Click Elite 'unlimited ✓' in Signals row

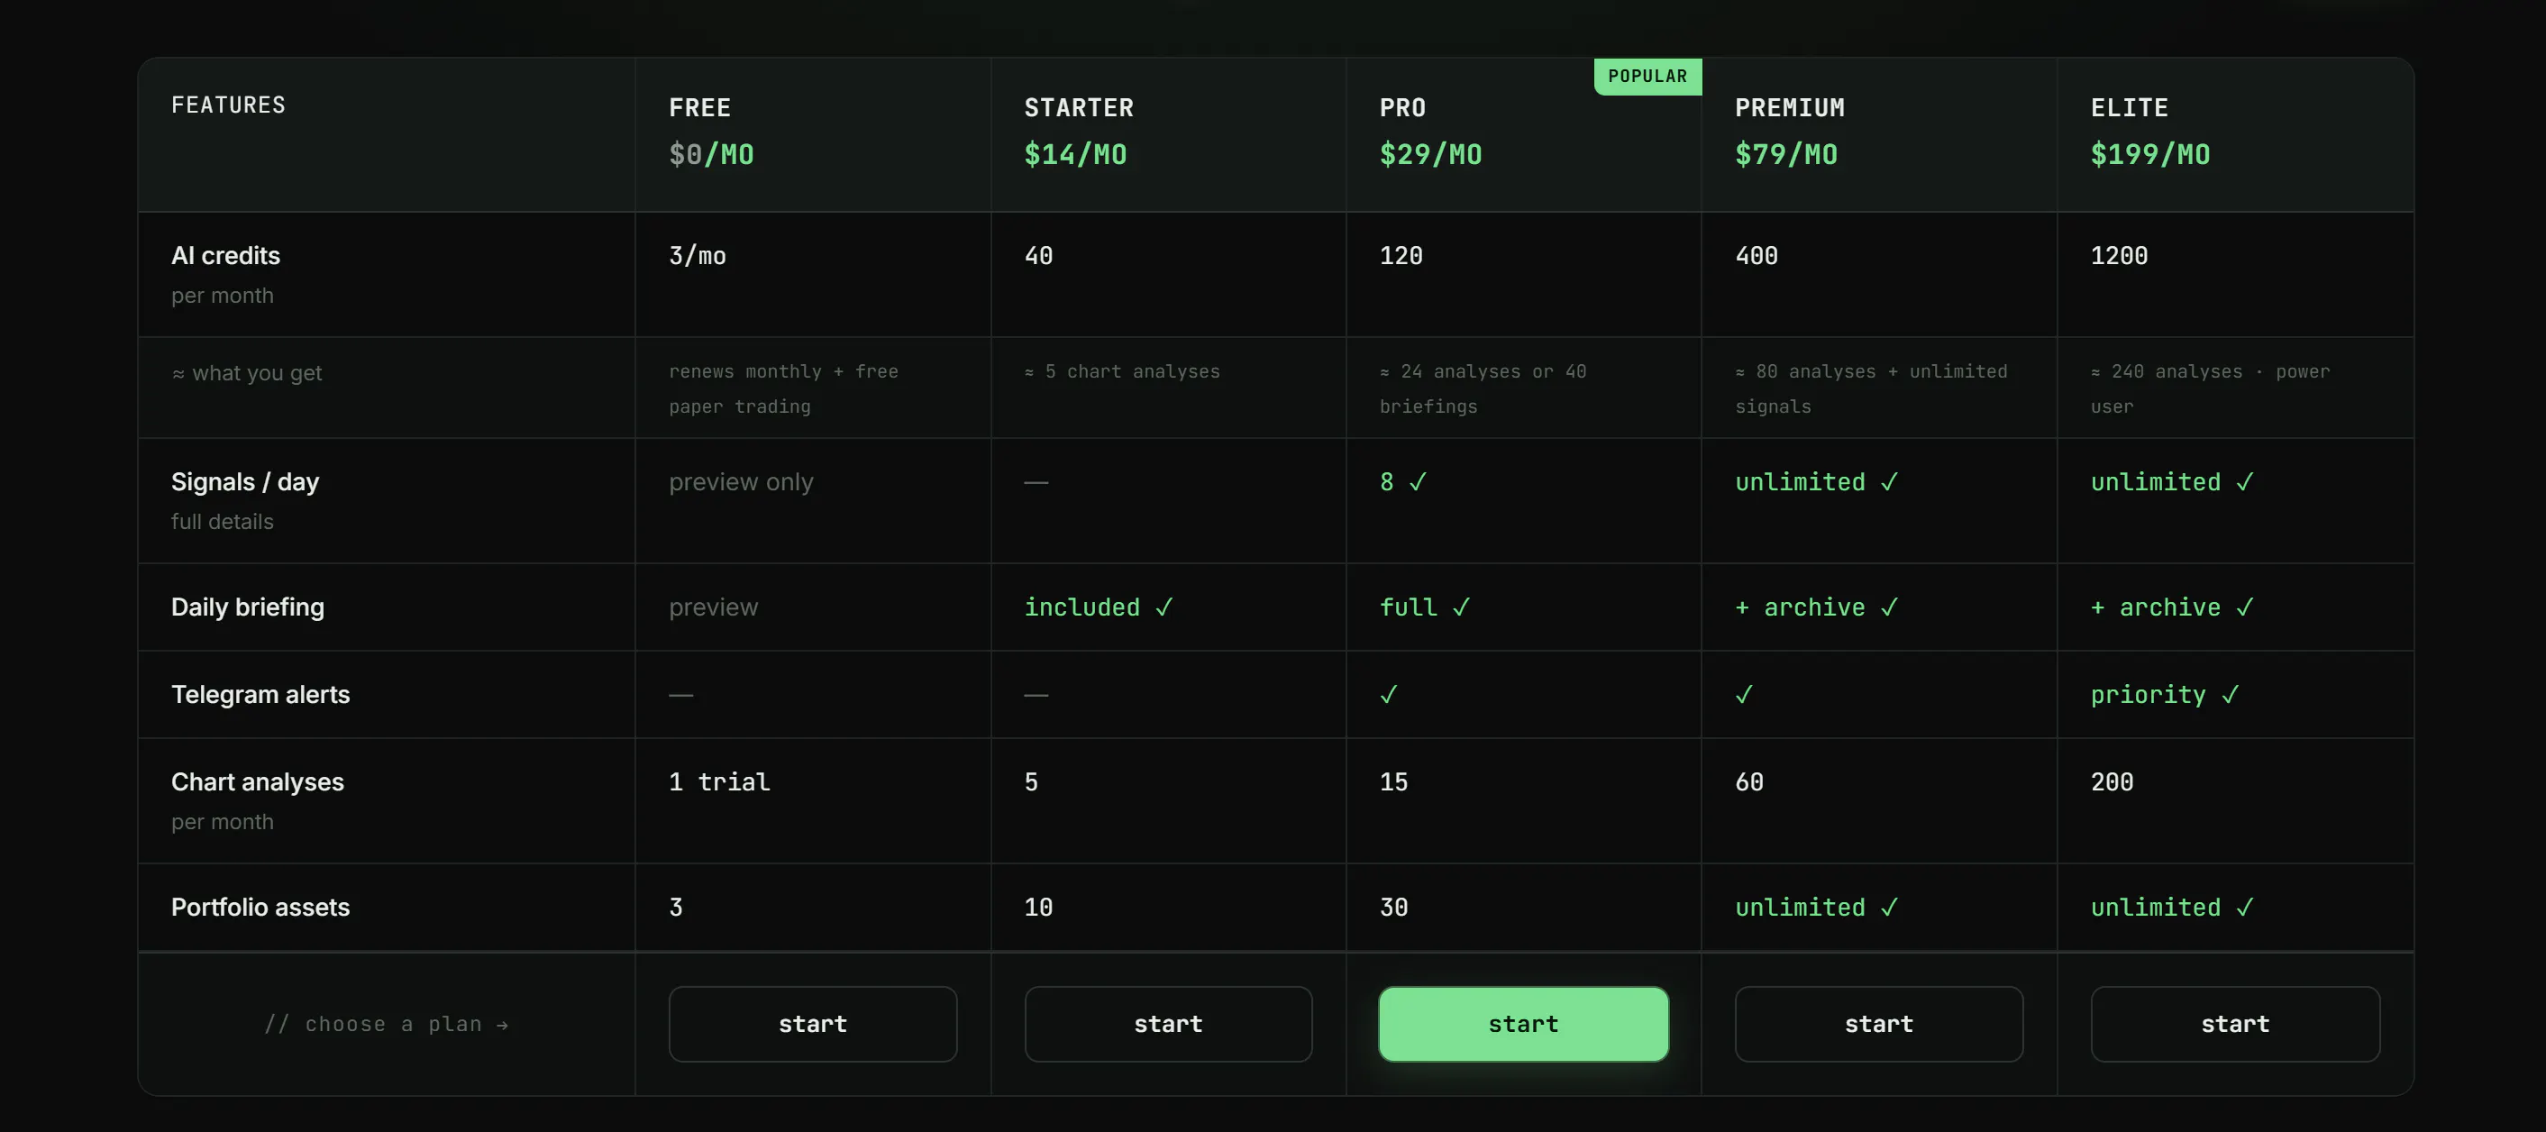click(x=2172, y=482)
